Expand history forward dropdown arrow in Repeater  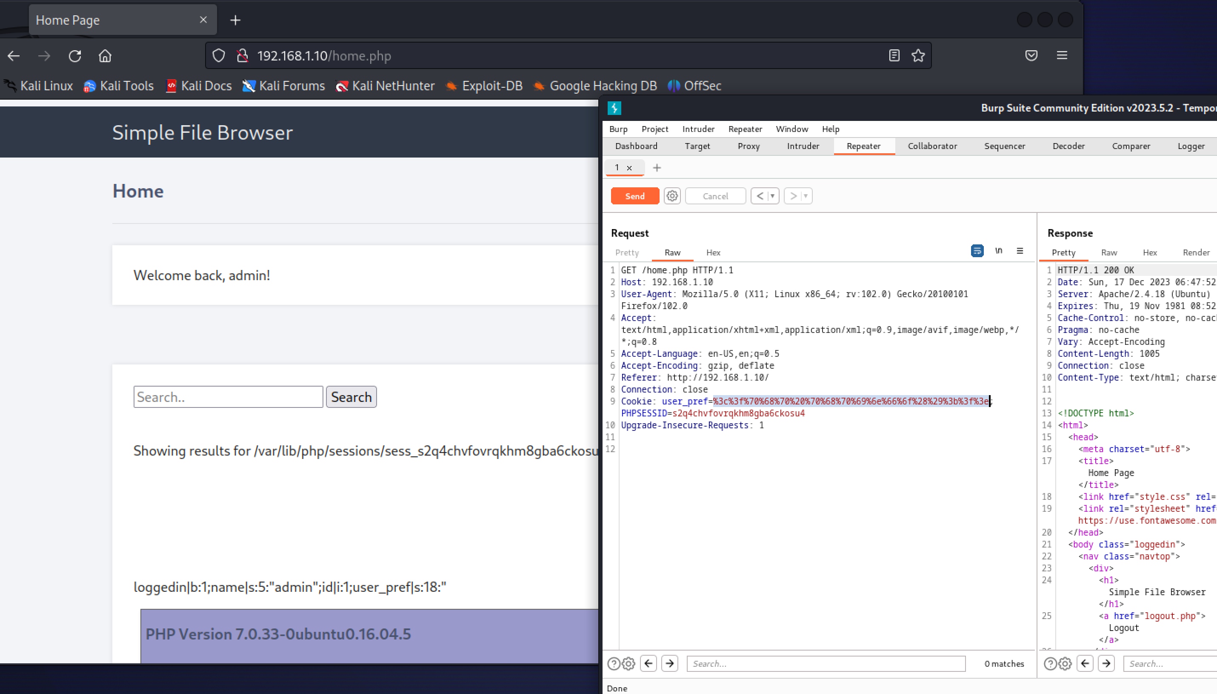point(806,196)
